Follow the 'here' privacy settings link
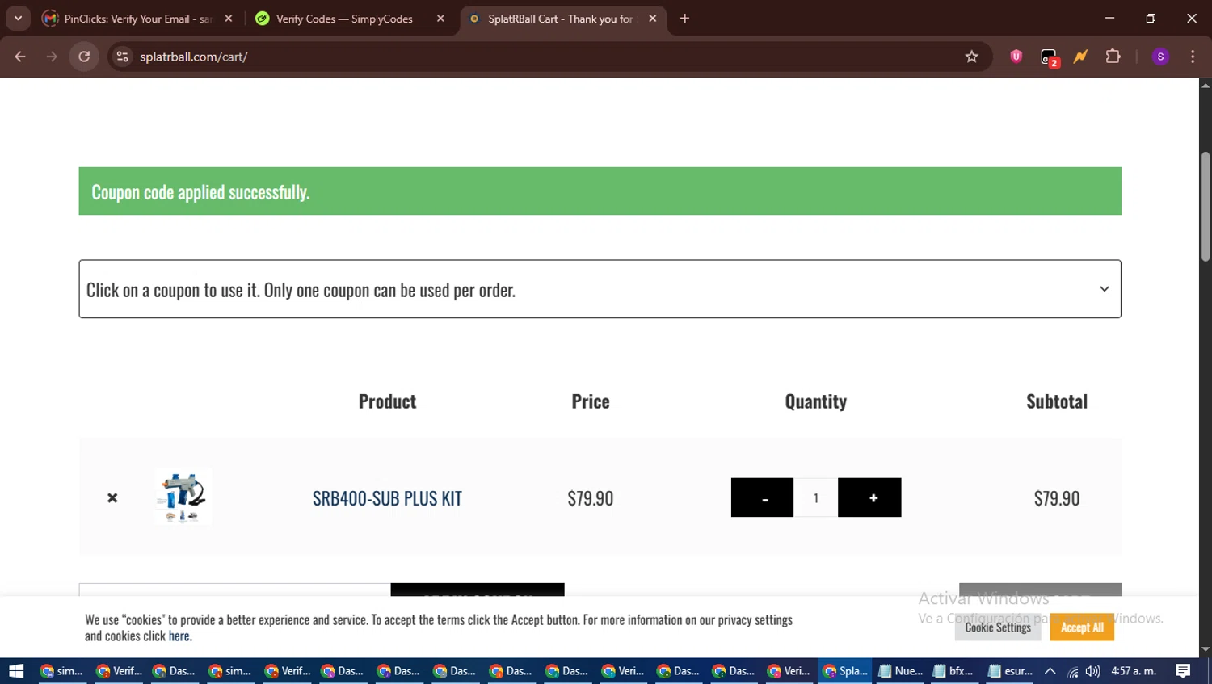 (x=179, y=636)
